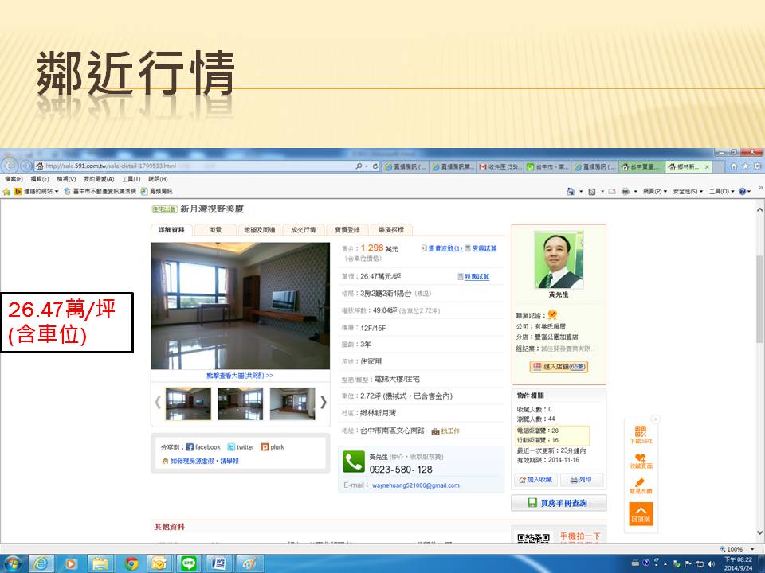This screenshot has width=765, height=573.
Task: Click the command bar RSS feeds icon
Action: click(592, 192)
